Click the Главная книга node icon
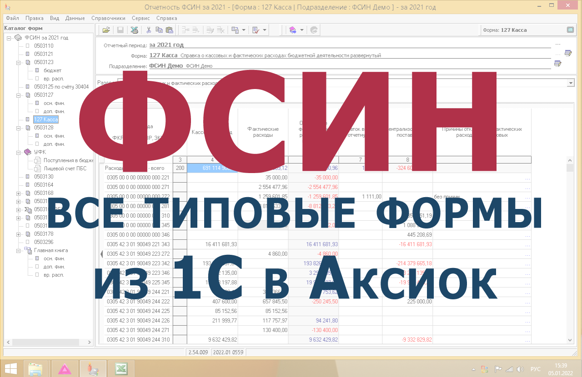The height and width of the screenshot is (377, 582). (27, 250)
